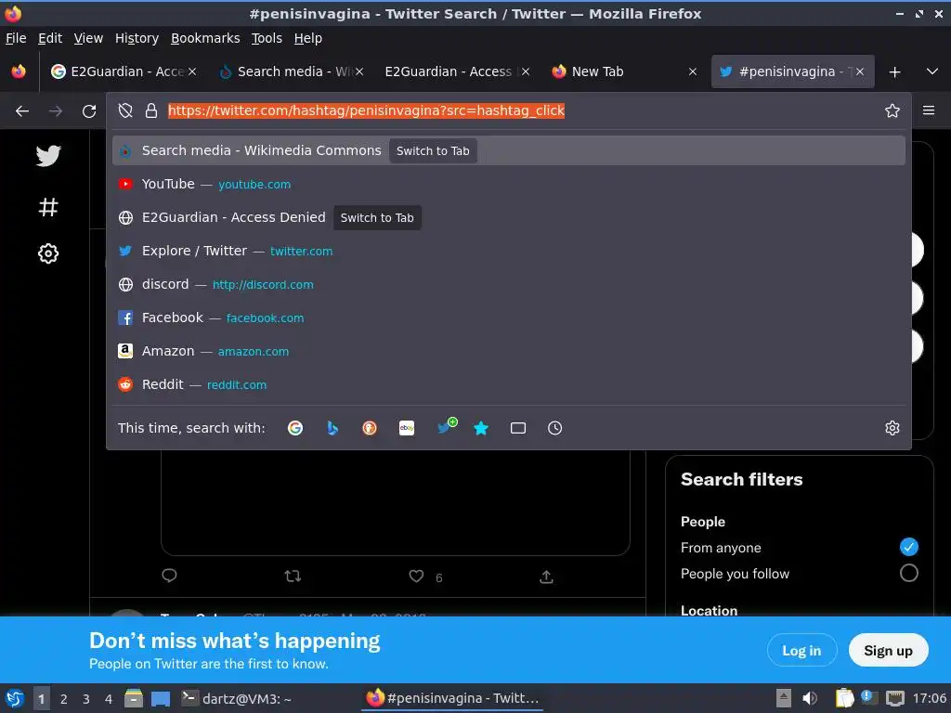The width and height of the screenshot is (951, 713).
Task: Select the Reddit suggestion
Action: point(508,384)
